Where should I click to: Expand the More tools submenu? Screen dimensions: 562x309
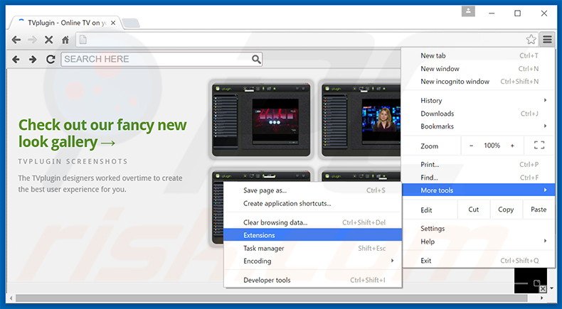pos(479,190)
